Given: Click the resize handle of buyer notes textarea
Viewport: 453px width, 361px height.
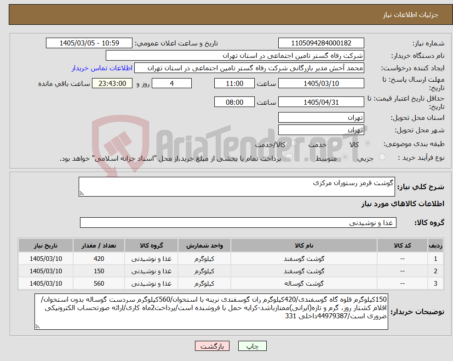Looking at the screenshot, I should point(37,327).
